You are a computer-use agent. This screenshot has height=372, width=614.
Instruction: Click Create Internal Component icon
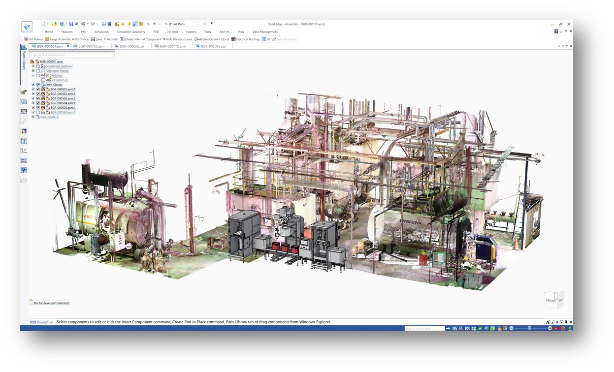(x=123, y=39)
